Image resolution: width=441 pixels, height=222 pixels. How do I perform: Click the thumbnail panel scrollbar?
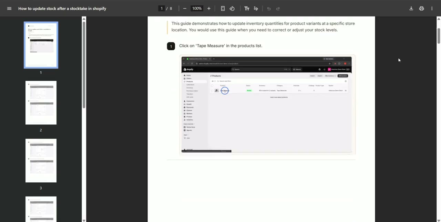(84, 64)
